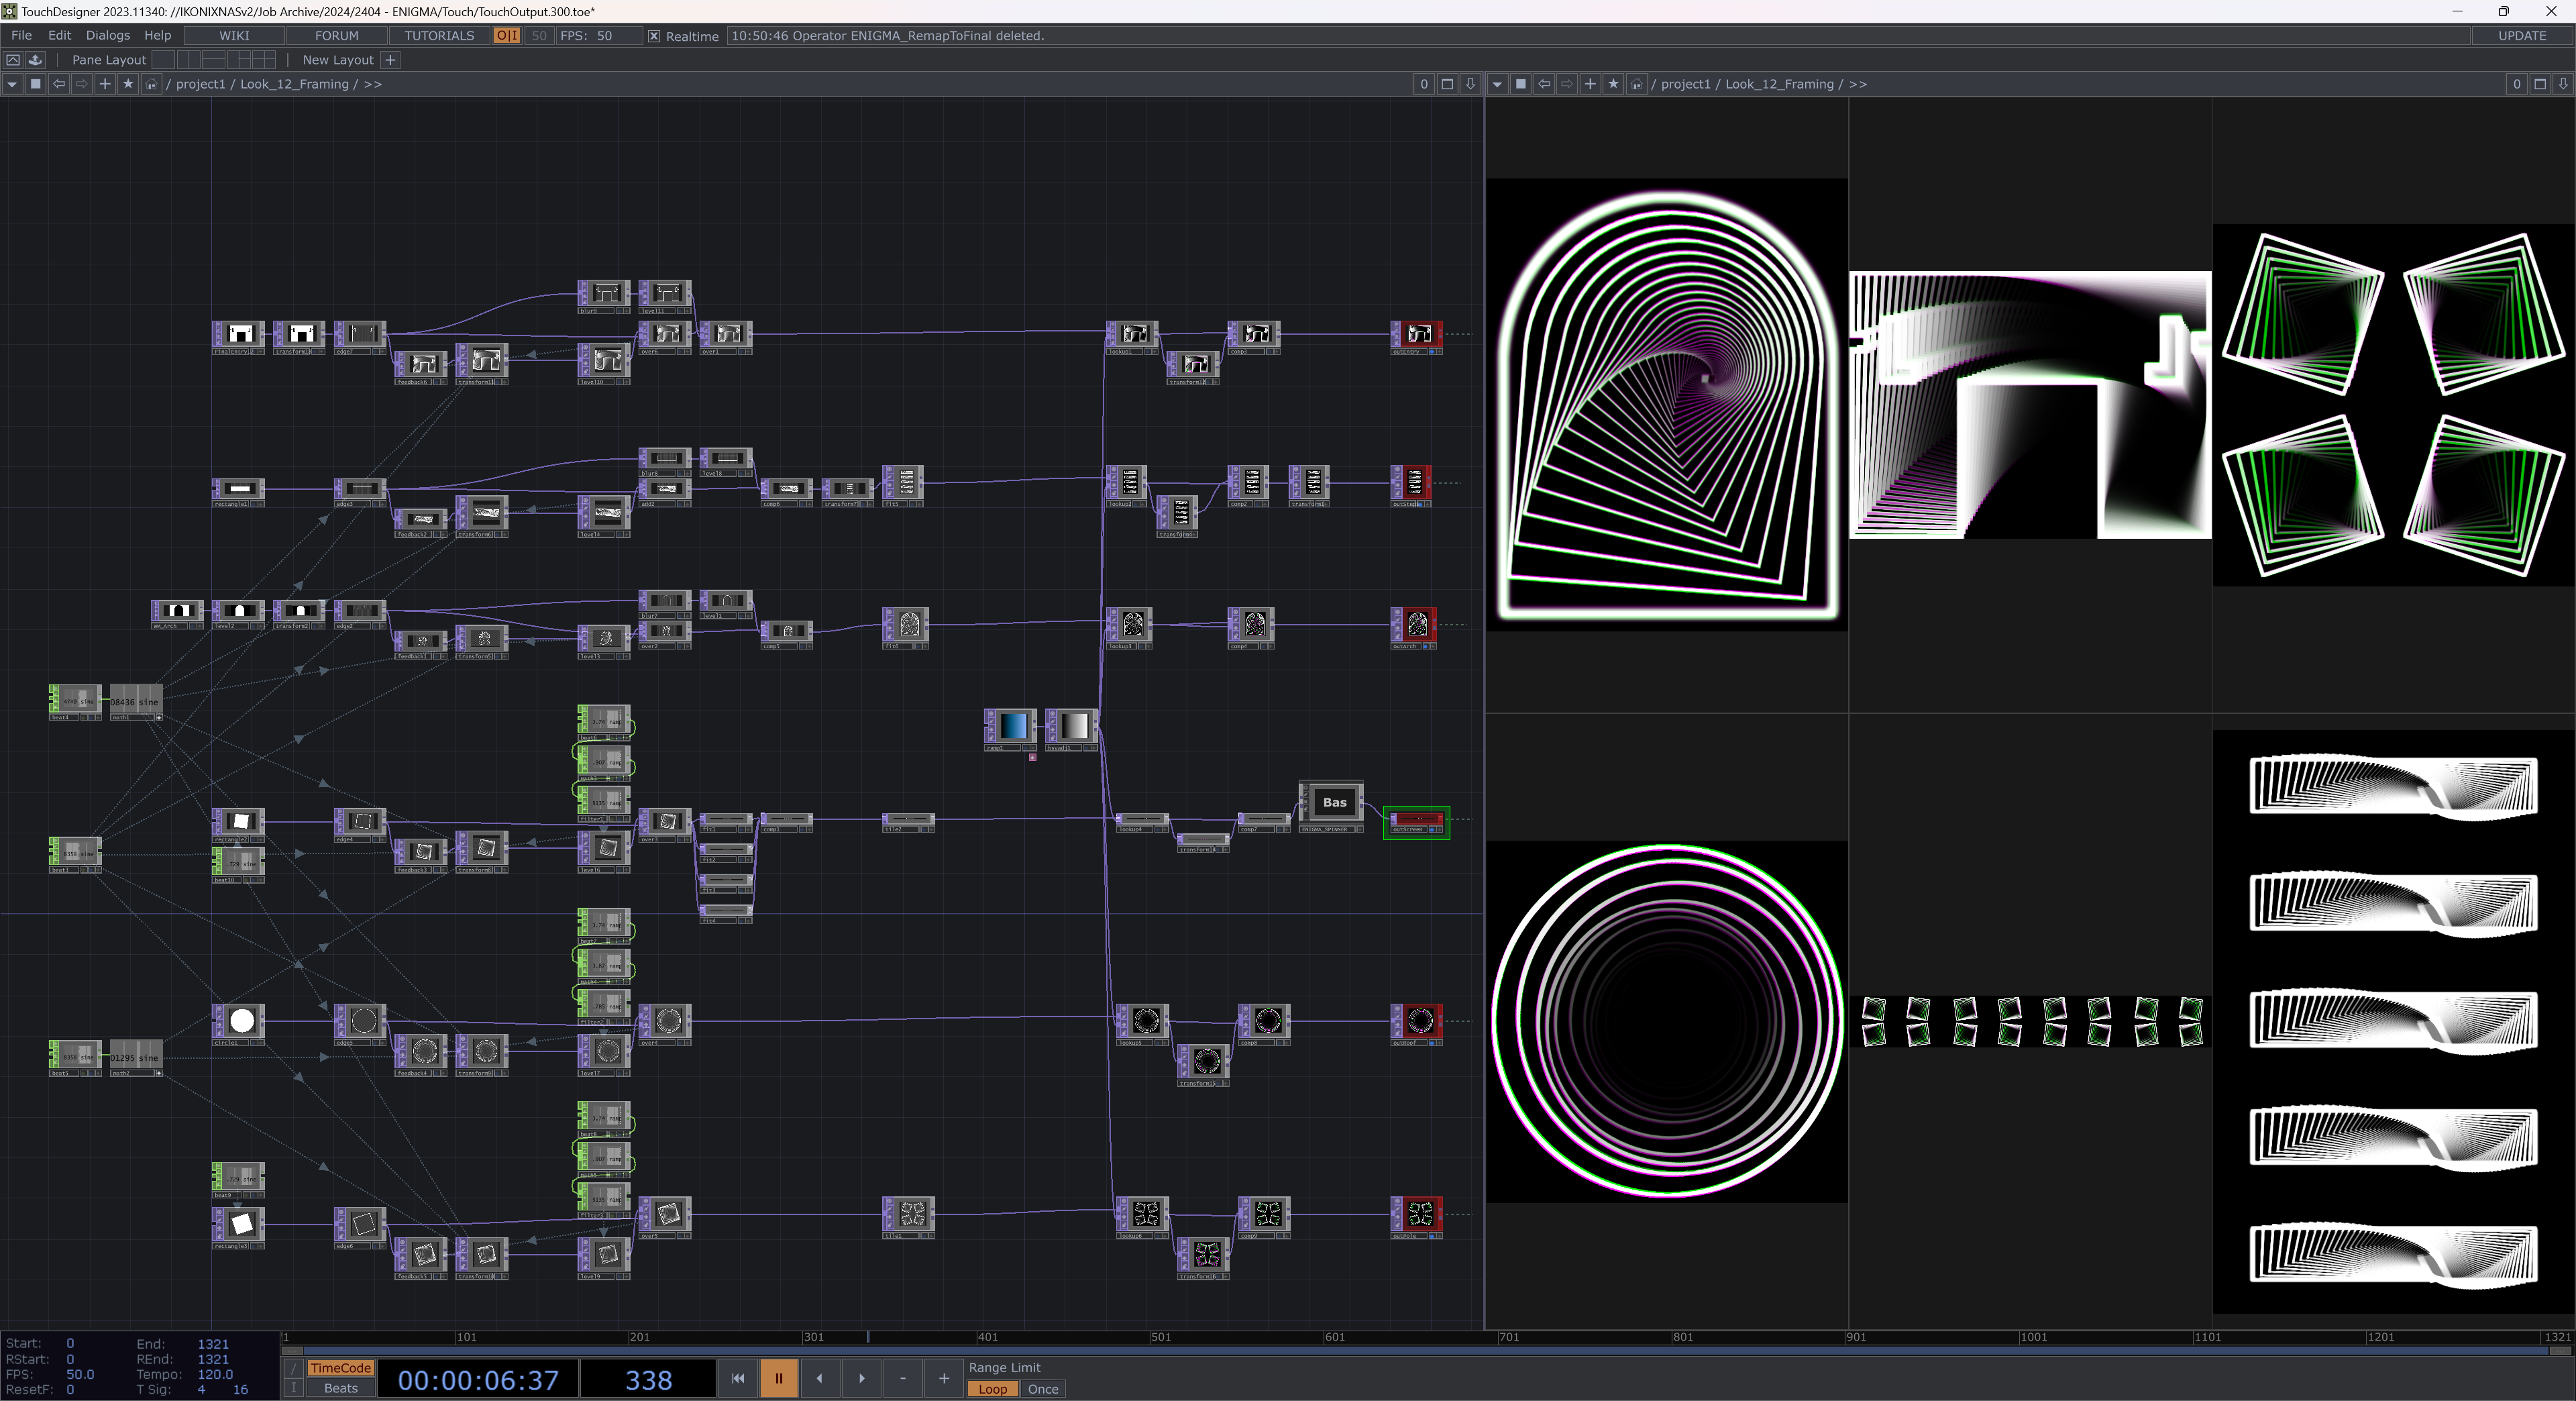Screen dimensions: 2576x1401
Task: Click the UPDATE button at top right
Action: [x=2524, y=35]
